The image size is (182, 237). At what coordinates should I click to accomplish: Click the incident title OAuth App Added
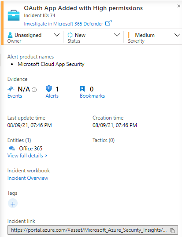pos(83,8)
